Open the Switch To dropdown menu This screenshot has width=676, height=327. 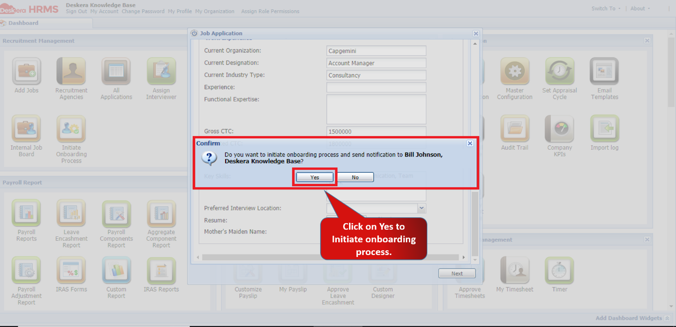coord(606,8)
